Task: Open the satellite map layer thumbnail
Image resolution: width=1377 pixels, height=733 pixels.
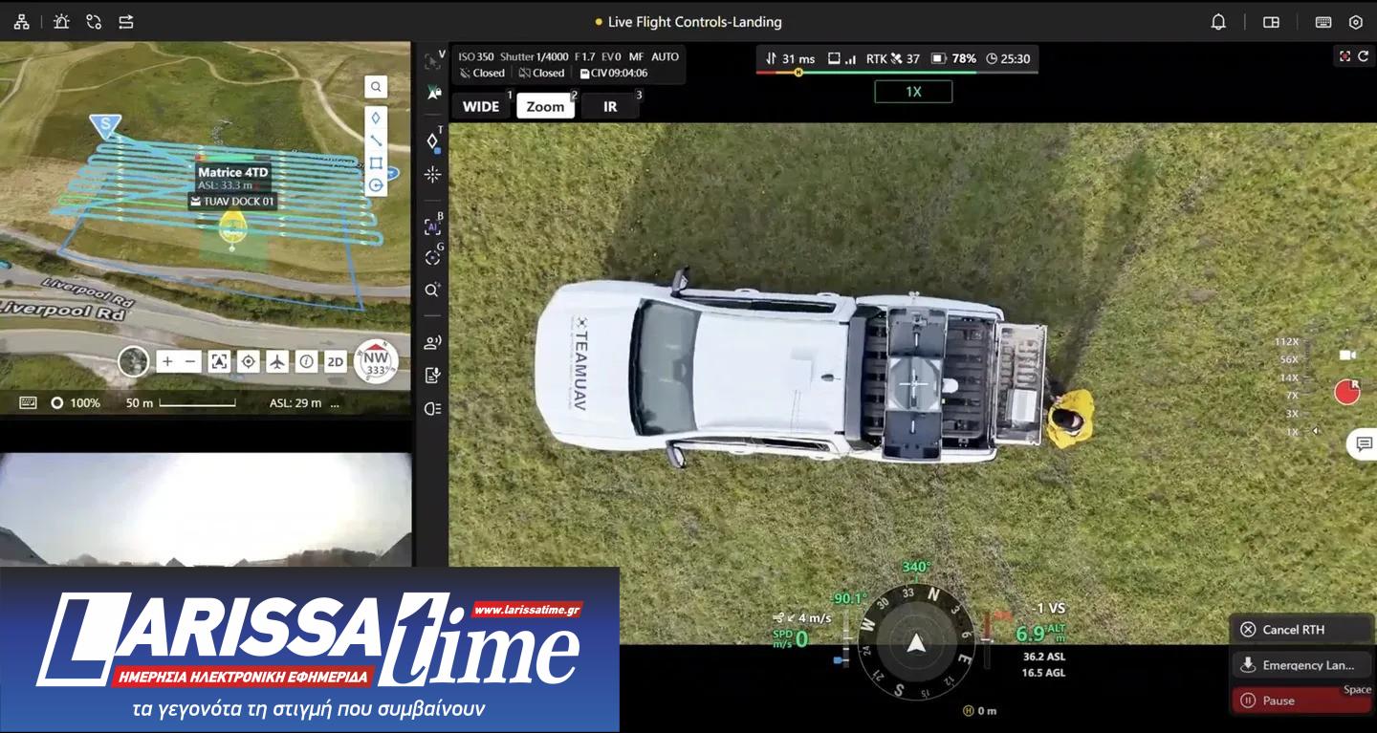Action: 134,361
